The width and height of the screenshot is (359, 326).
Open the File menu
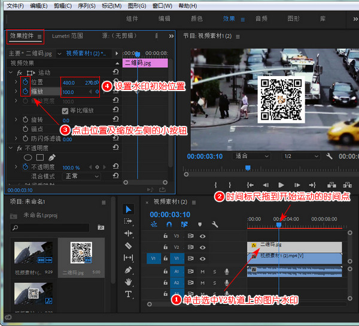(15, 6)
